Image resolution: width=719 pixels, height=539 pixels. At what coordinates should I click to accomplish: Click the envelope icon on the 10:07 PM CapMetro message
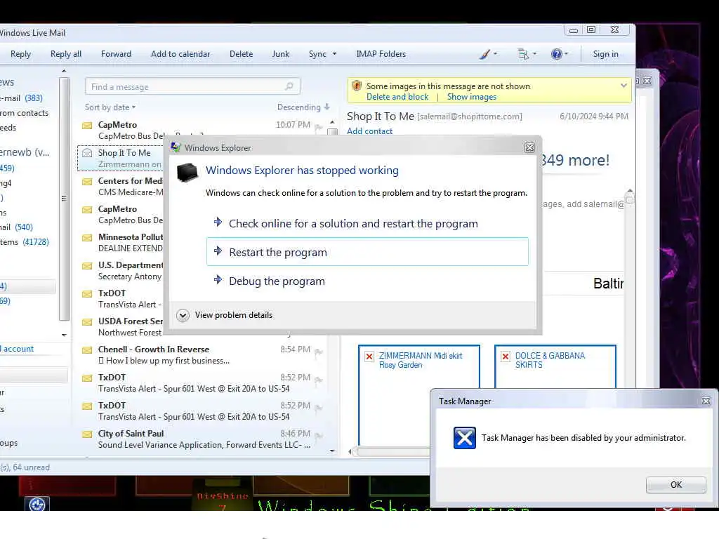pos(87,125)
